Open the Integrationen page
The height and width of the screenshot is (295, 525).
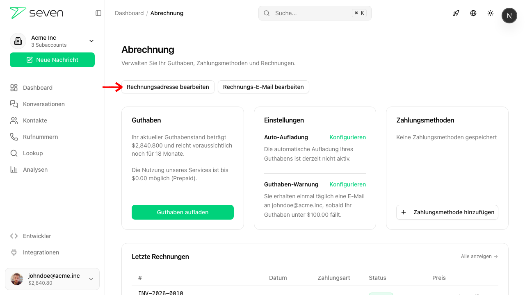click(42, 252)
